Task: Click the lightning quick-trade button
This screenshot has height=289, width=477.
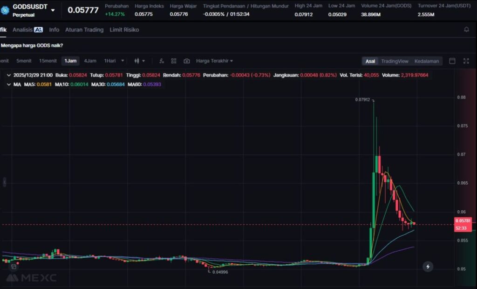Action: click(x=428, y=267)
